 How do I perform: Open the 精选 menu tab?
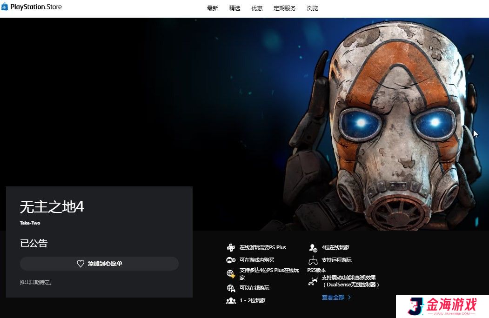click(x=234, y=8)
